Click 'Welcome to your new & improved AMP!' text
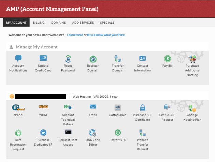Viewport: 215px width, 162px height. pos(36,35)
